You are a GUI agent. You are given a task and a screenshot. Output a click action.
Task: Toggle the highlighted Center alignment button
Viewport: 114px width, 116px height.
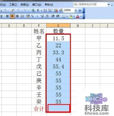click(12, 16)
